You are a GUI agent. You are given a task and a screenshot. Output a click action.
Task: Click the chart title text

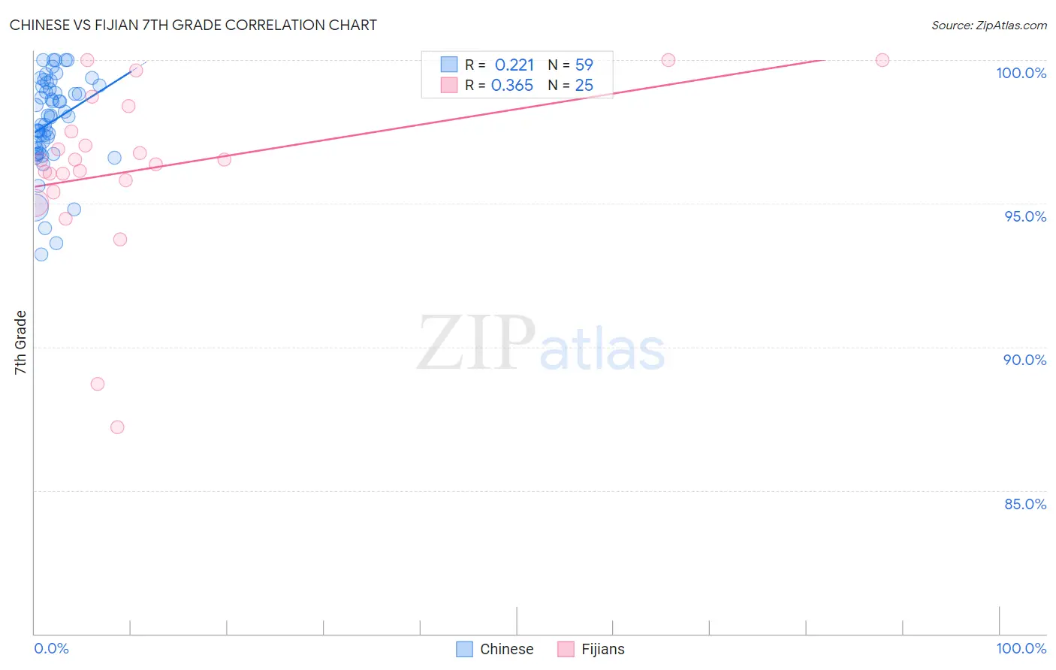[x=193, y=25]
